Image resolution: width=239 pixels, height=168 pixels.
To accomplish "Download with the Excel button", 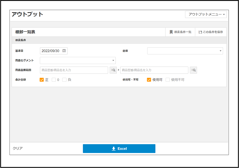I will [x=119, y=149].
